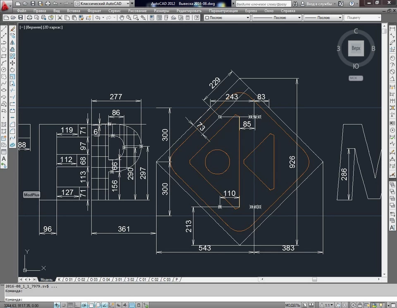397x308 pixels.
Task: Open the Рисование menu
Action: pyautogui.click(x=137, y=11)
